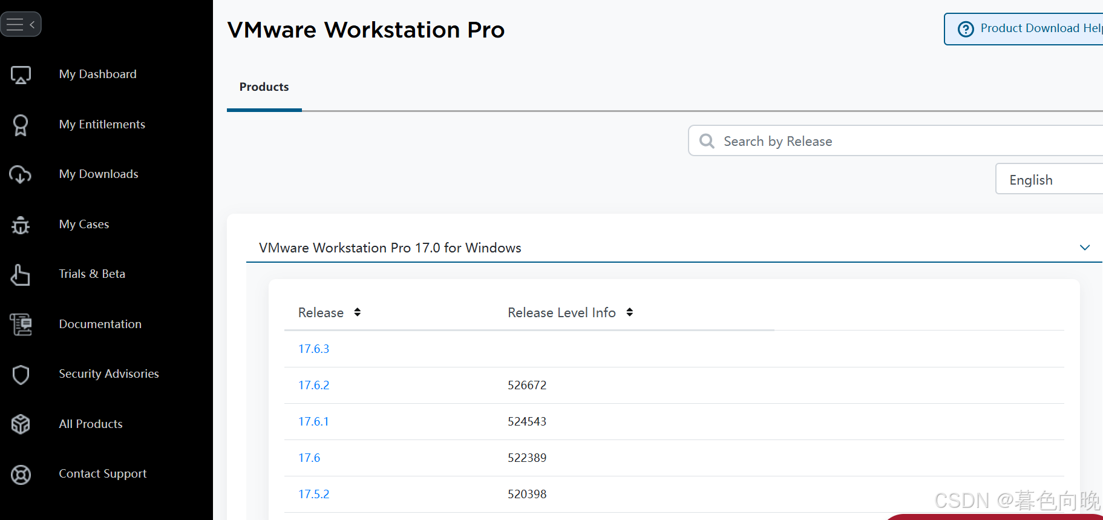Viewport: 1103px width, 520px height.
Task: Browse All Products
Action: [x=91, y=424]
